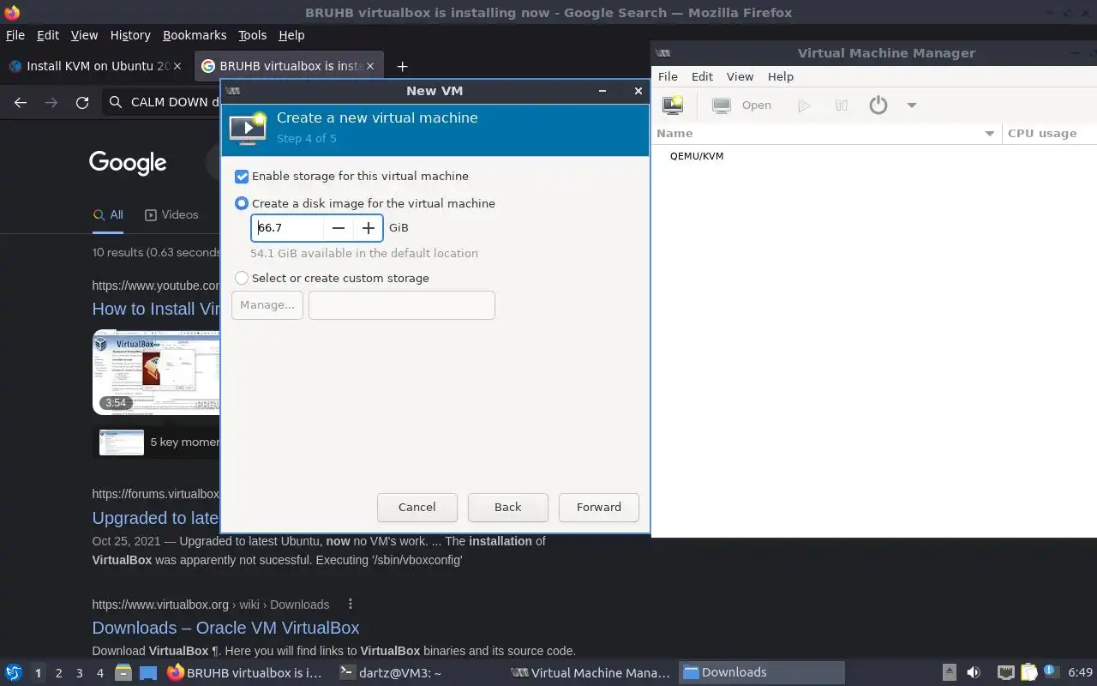Click the Run (play) icon in Virtual Machine Manager
The width and height of the screenshot is (1097, 686).
pos(804,105)
